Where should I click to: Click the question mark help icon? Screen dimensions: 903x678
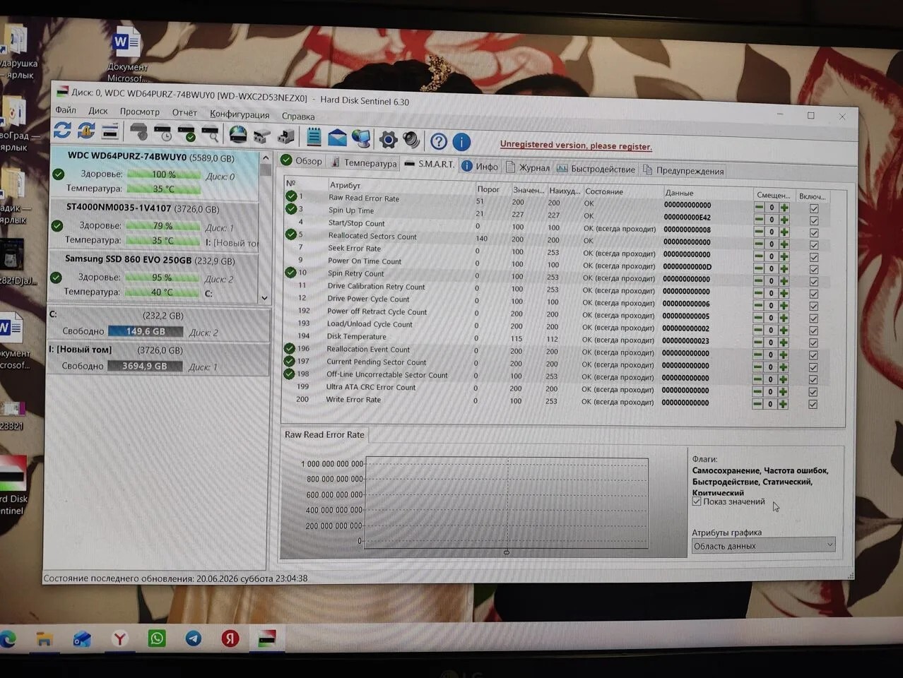point(439,141)
